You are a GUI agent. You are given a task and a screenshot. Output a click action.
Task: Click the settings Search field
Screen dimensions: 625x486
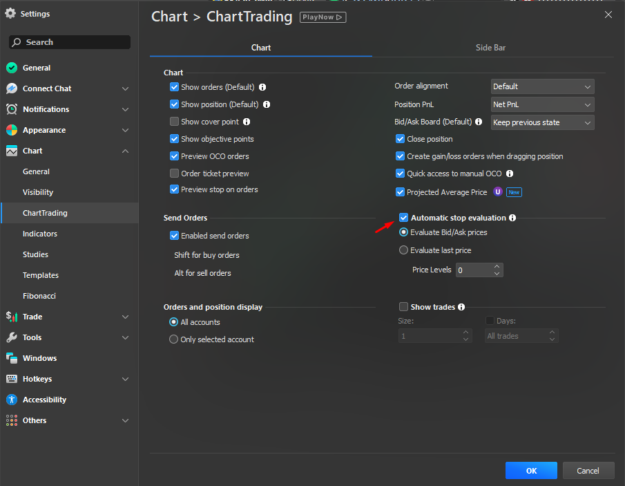click(x=69, y=42)
